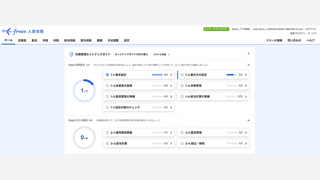Click the 0/4 circular progress ring
The height and width of the screenshot is (180, 320).
[x=84, y=138]
